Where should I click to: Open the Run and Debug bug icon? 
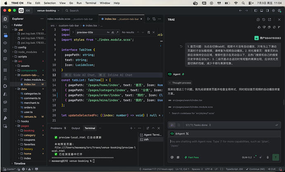point(5,51)
